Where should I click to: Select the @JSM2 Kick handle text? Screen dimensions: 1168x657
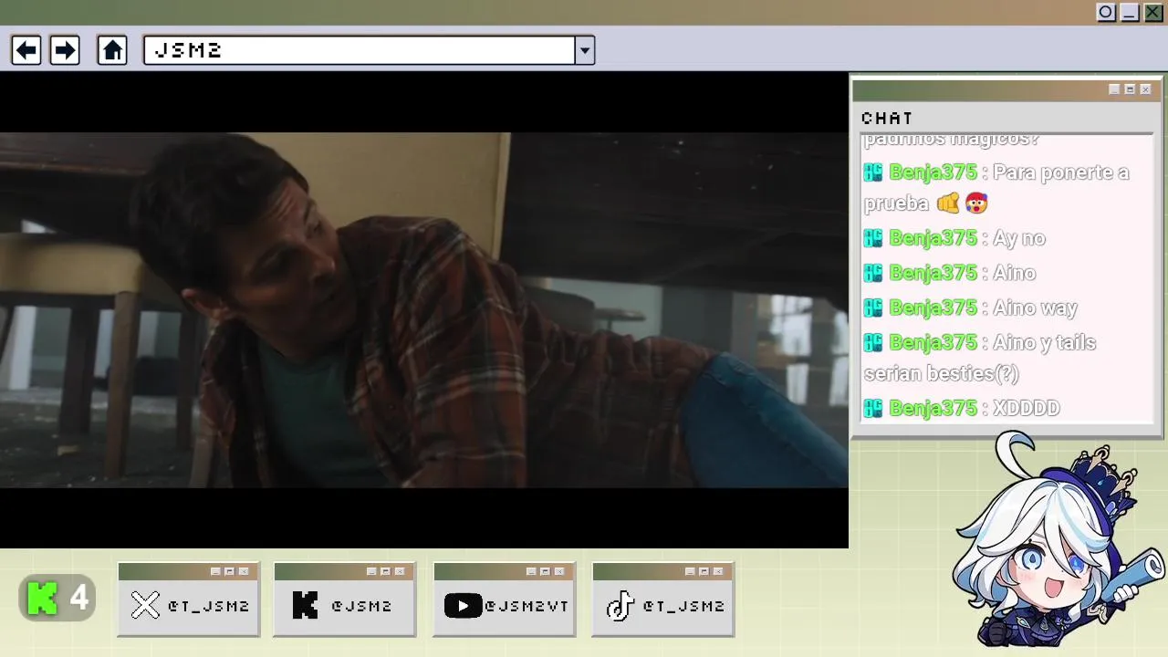pyautogui.click(x=361, y=606)
